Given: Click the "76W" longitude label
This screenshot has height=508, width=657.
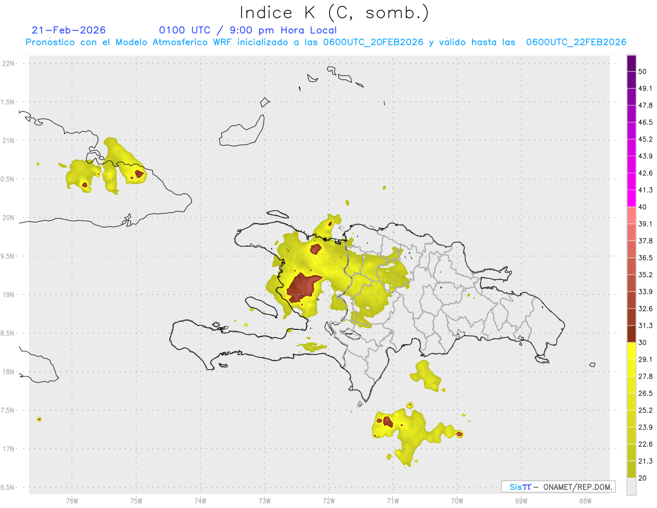Looking at the screenshot, I should [x=72, y=501].
